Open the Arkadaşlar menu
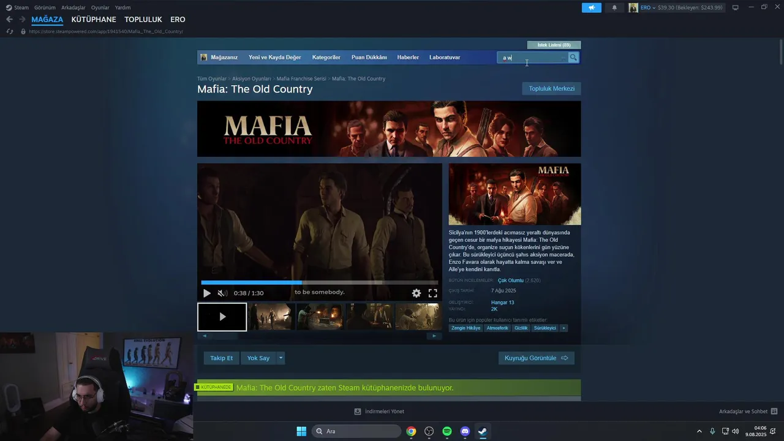 [x=73, y=8]
